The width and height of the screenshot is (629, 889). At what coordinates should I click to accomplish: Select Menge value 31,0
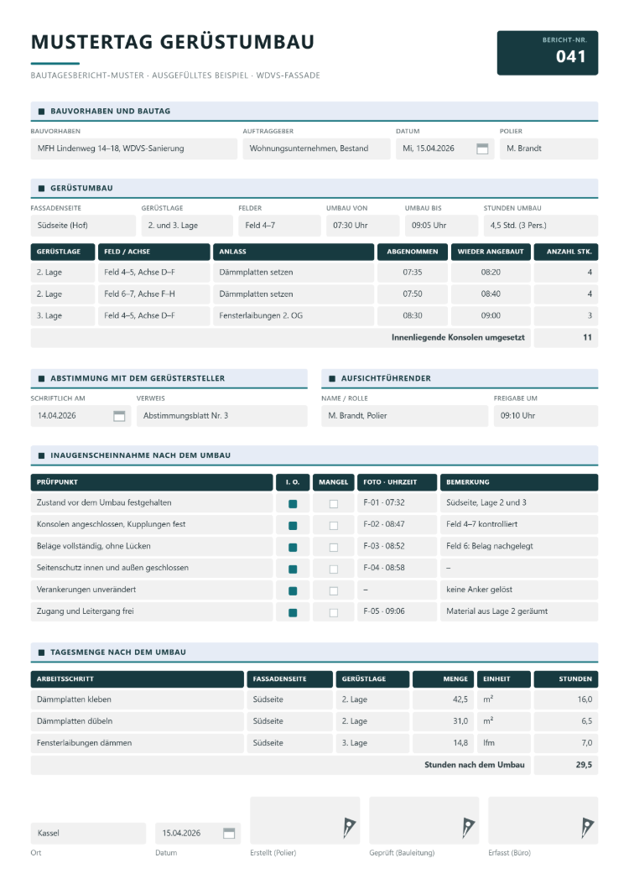tap(443, 721)
